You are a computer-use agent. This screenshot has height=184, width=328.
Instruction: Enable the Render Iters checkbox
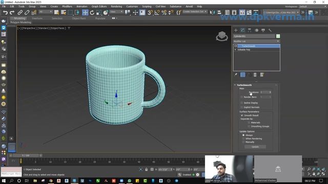241,97
